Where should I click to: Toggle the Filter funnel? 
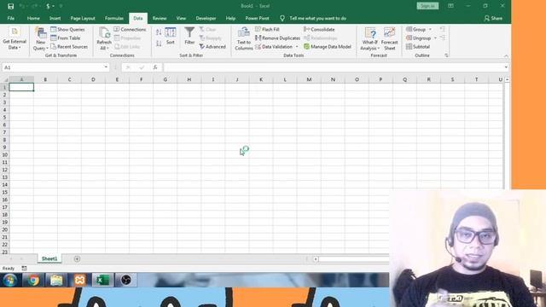pos(189,36)
